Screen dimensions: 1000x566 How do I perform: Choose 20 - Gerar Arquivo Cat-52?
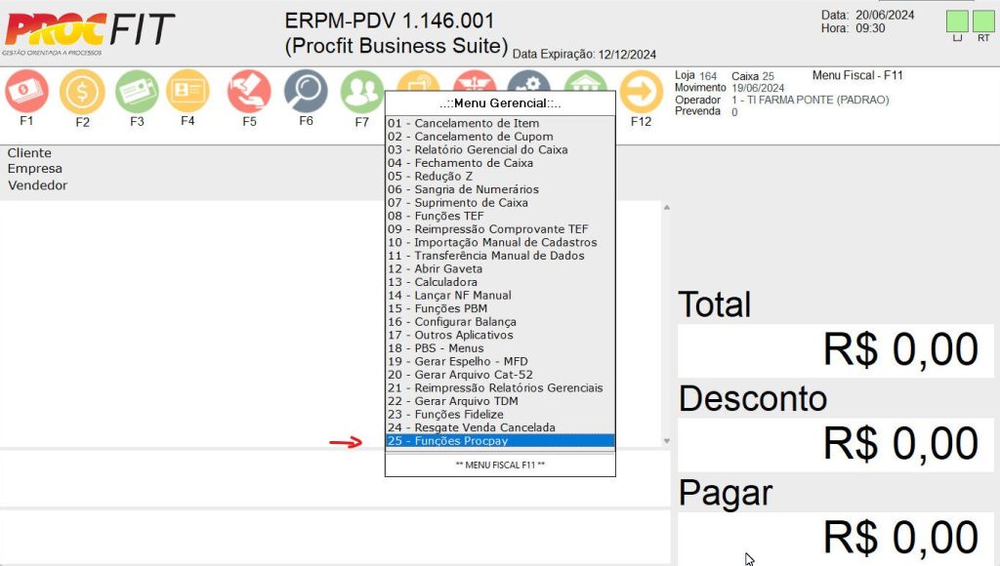500,375
